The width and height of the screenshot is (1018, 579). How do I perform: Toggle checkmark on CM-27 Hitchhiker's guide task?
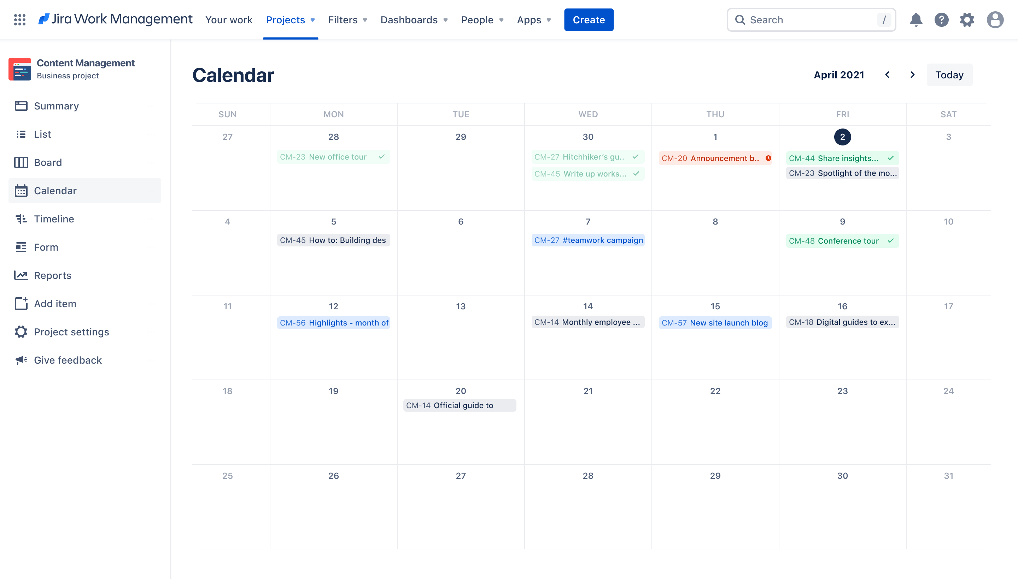point(635,156)
